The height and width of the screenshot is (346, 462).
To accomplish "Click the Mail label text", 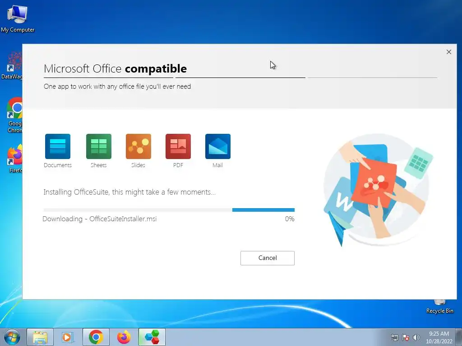I will point(217,165).
